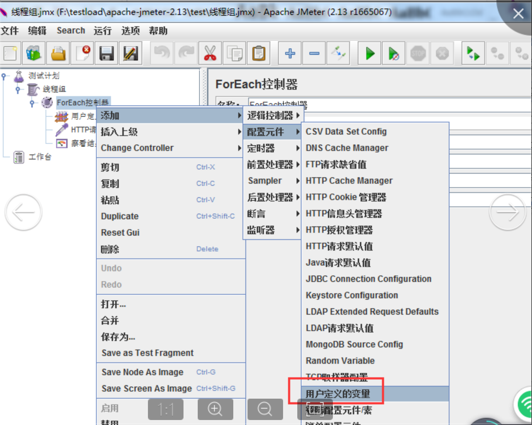Screen dimensions: 532x425
Task: Expand the 逻辑控制器 submenu
Action: click(x=273, y=115)
